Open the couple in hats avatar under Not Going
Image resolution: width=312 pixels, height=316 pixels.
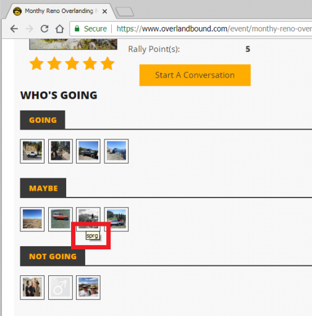click(x=88, y=288)
